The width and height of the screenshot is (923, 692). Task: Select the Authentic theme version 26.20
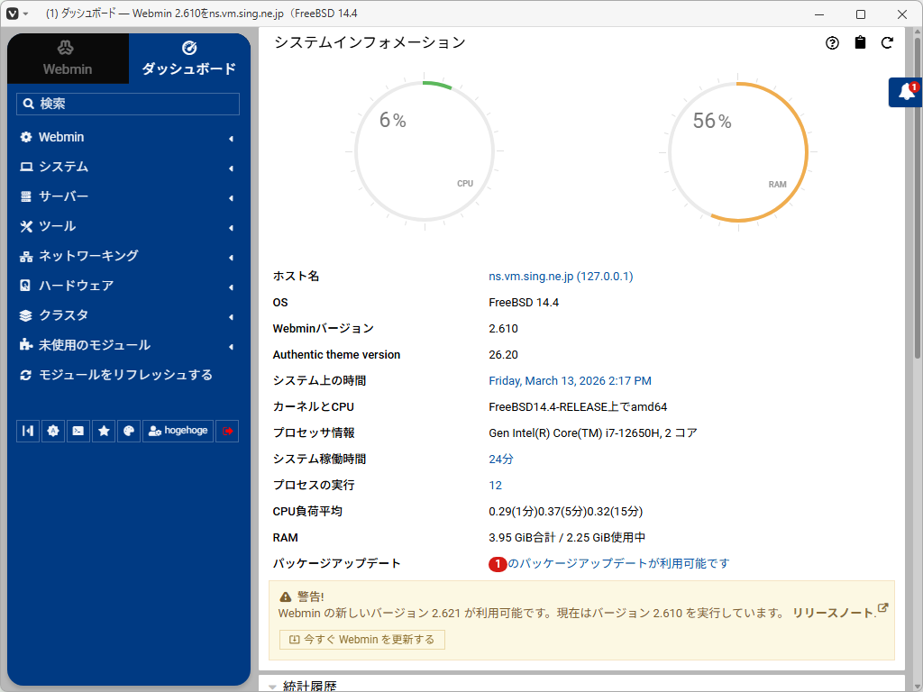pos(503,355)
